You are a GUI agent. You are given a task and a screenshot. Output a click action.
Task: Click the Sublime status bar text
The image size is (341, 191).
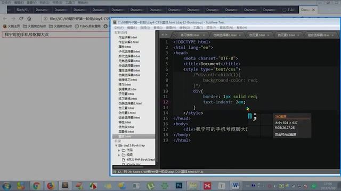158,172
